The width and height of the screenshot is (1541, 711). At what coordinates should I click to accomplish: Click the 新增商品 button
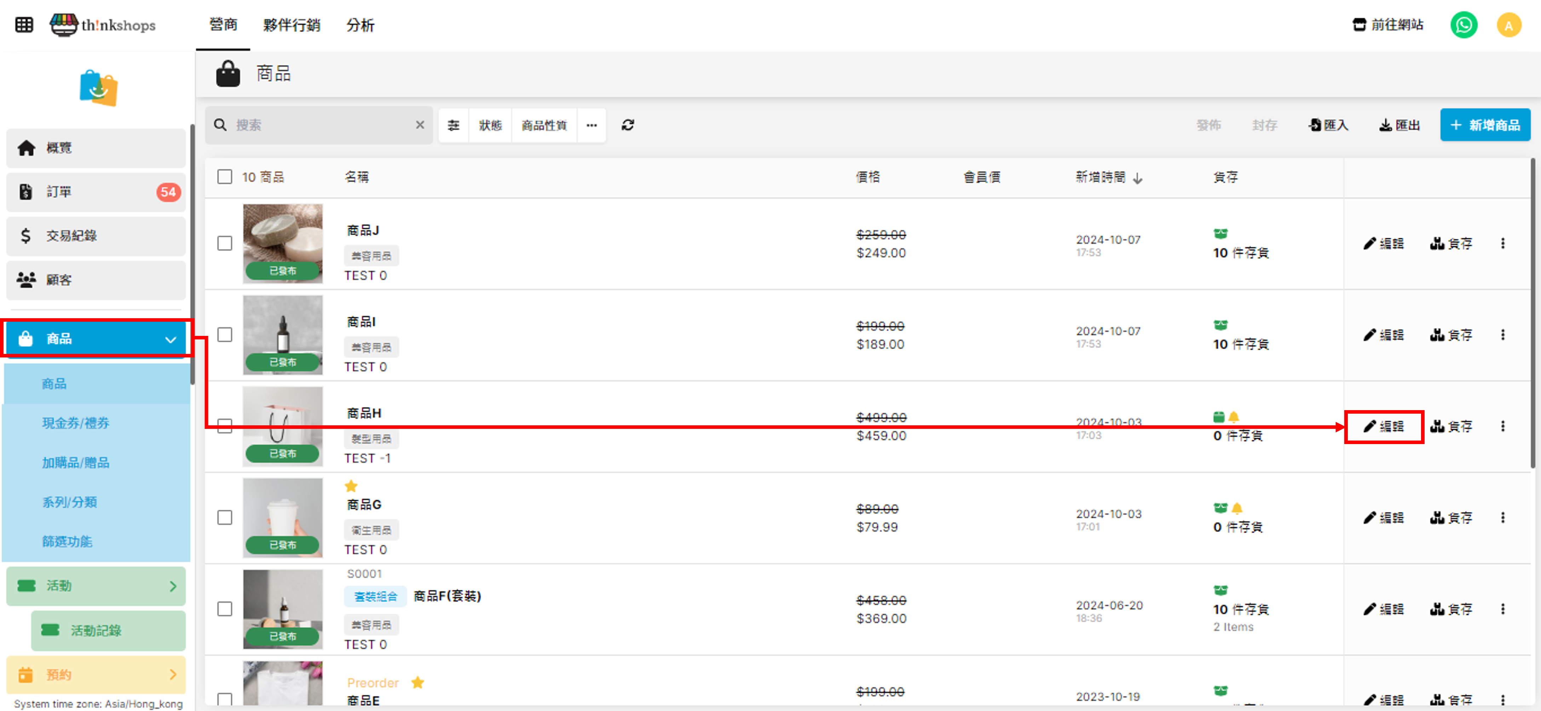[1485, 125]
